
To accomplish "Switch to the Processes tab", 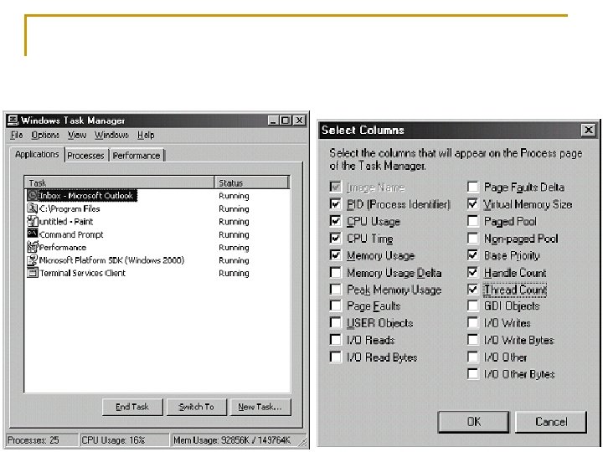I will tap(85, 156).
